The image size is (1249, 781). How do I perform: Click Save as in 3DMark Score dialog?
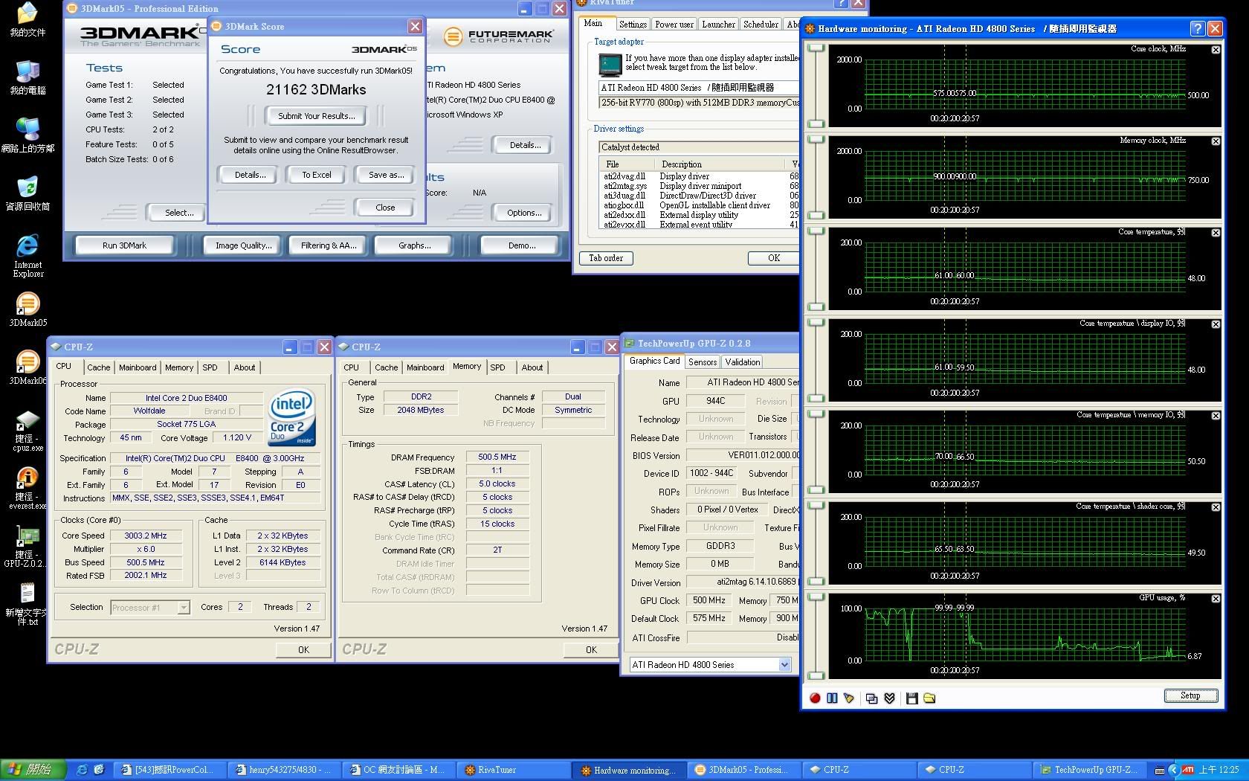pos(387,175)
